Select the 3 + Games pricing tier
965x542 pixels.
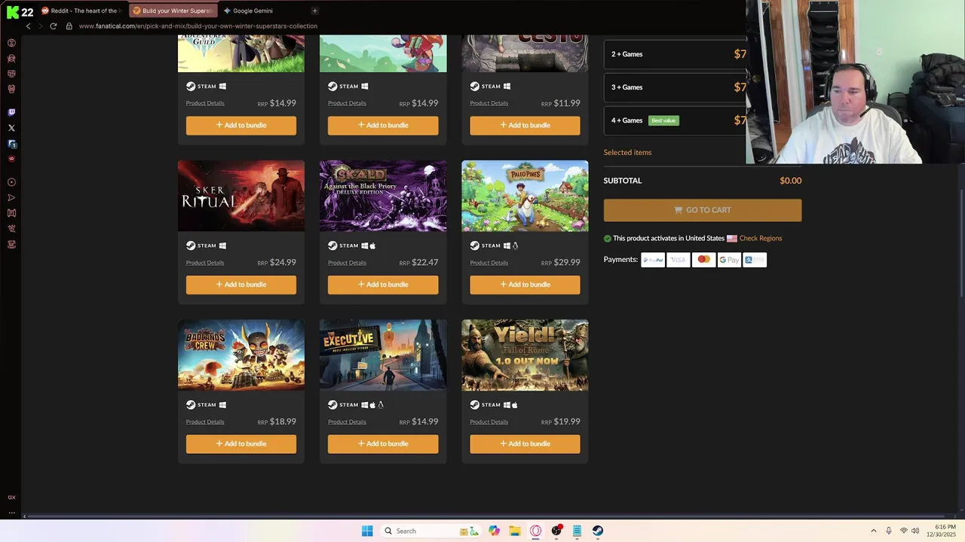675,87
